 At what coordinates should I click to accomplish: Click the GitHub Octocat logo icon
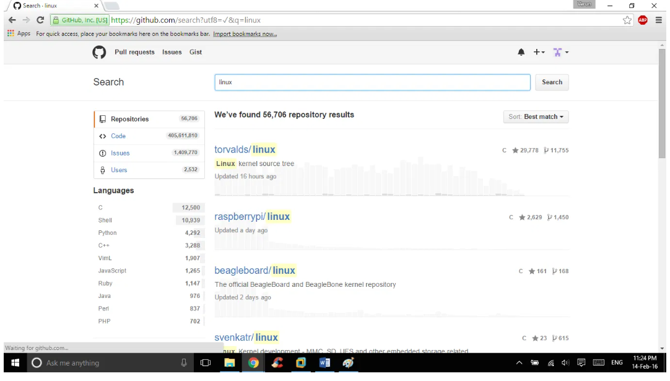[x=99, y=53]
